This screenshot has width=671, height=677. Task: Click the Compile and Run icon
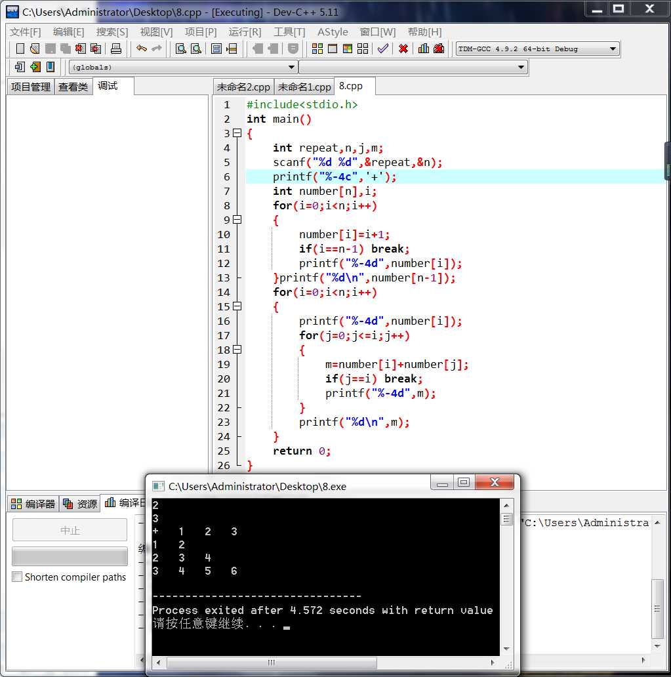[x=348, y=49]
